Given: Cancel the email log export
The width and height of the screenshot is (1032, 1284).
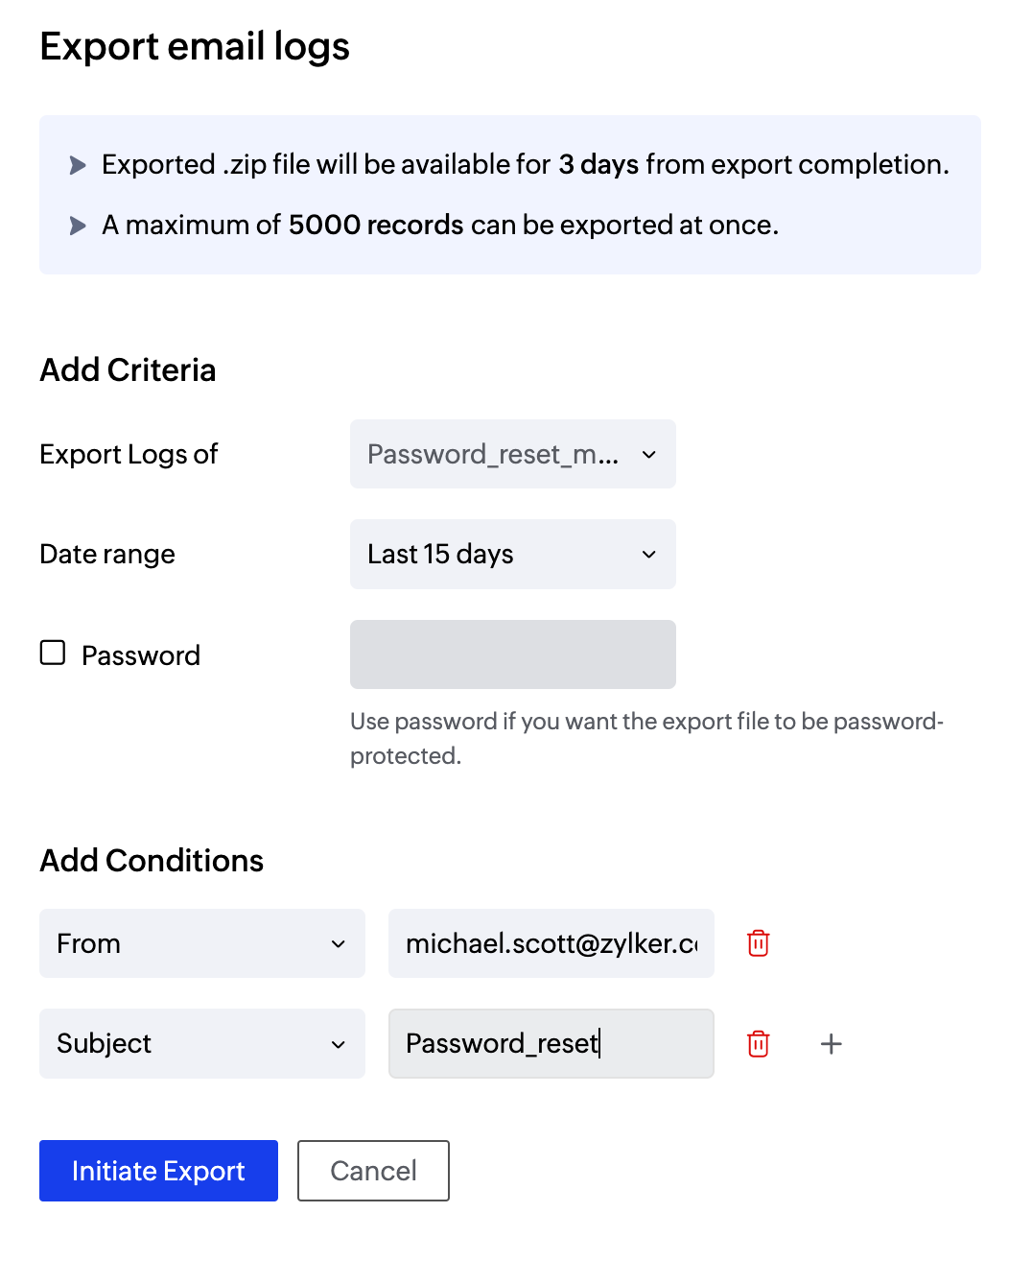Looking at the screenshot, I should (373, 1171).
